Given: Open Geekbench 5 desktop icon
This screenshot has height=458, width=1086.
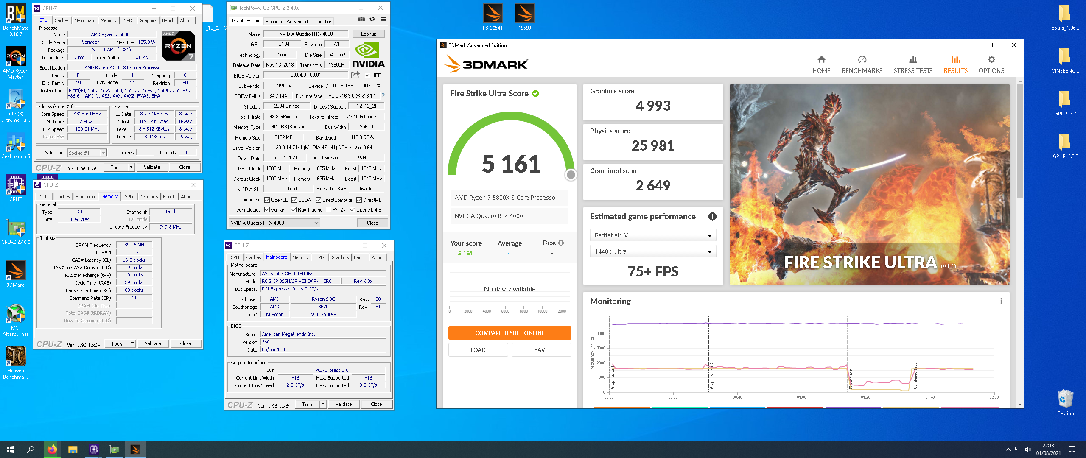Looking at the screenshot, I should [16, 146].
